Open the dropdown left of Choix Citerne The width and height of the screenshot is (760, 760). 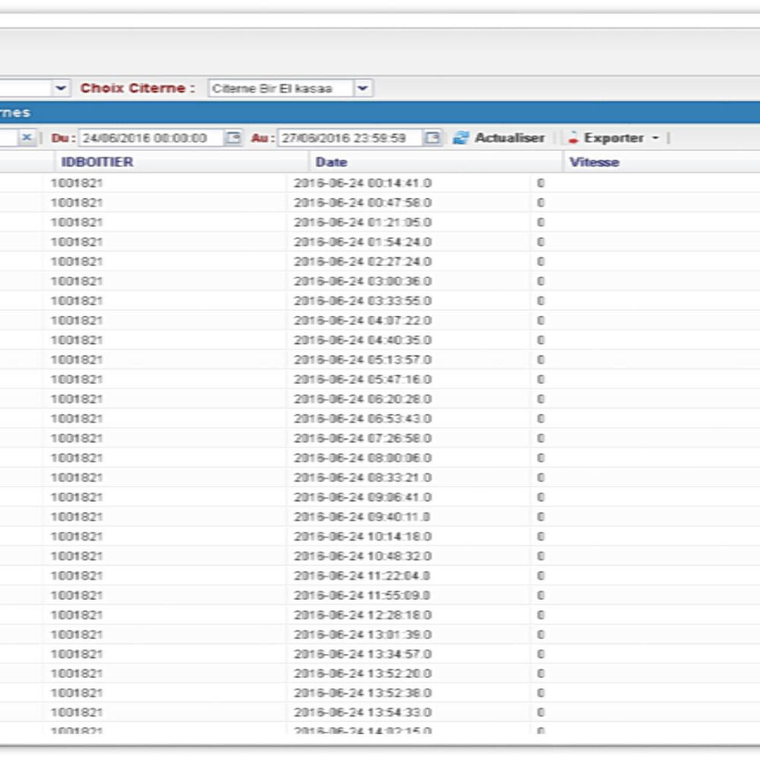(x=62, y=88)
